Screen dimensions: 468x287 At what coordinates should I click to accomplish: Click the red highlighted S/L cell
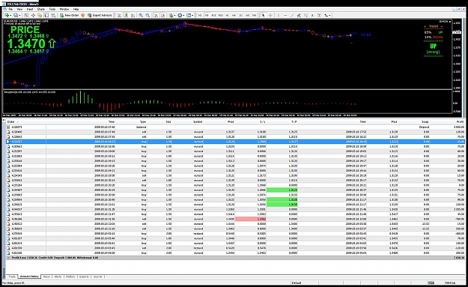250,219
